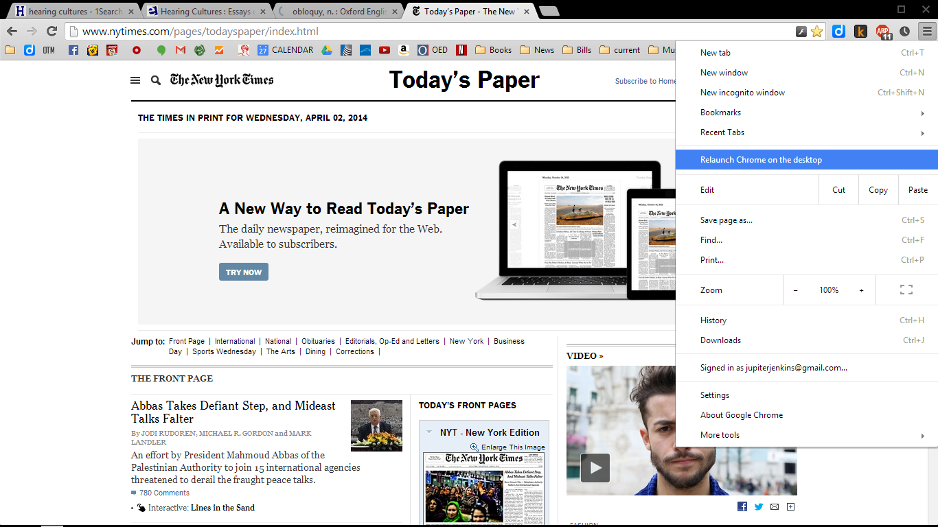
Task: Email the video with the envelope icon
Action: (775, 506)
